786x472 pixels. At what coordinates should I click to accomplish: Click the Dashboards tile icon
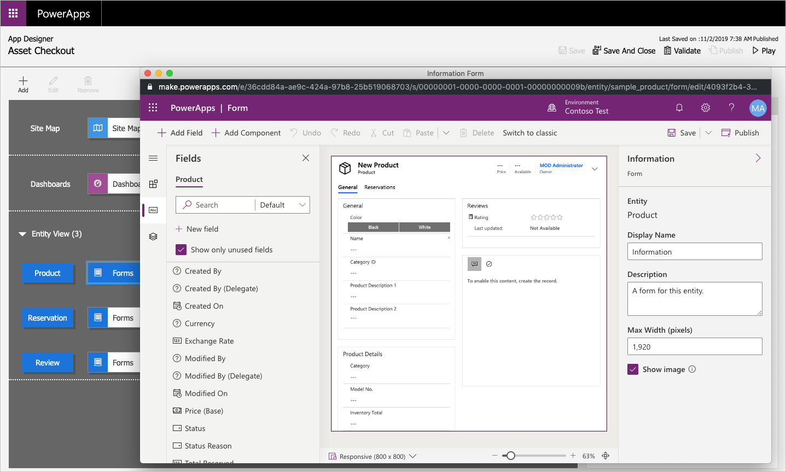pyautogui.click(x=98, y=184)
